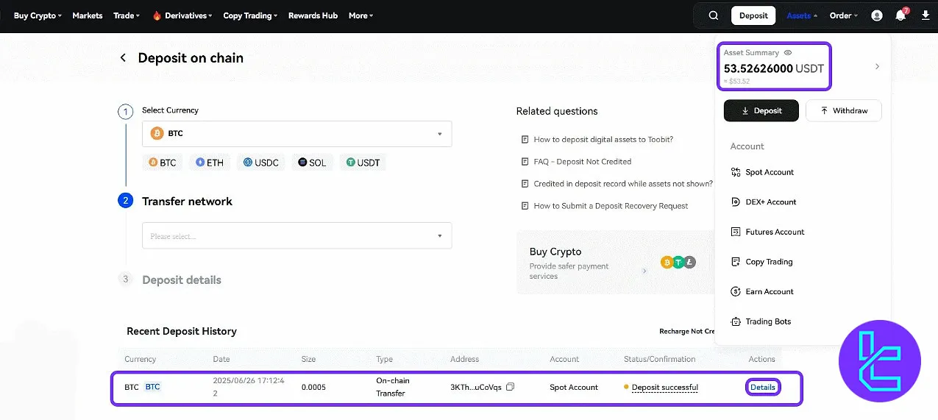Click the Deposit details step heading
Screen dimensions: 938x420
click(182, 280)
